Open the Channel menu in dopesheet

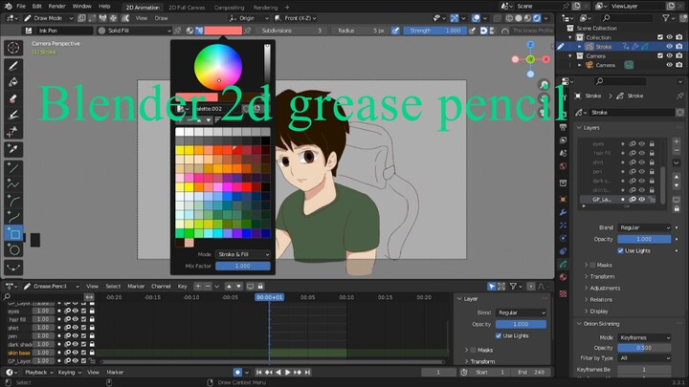tap(161, 286)
